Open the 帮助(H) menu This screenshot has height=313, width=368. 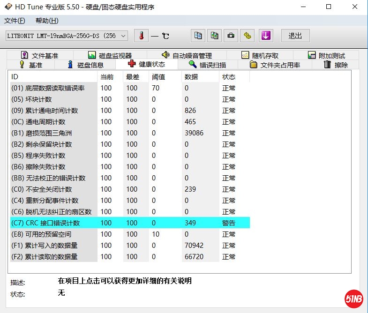[x=47, y=21]
